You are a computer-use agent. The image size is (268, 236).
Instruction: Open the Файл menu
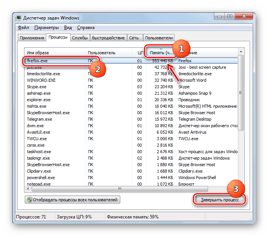(23, 27)
